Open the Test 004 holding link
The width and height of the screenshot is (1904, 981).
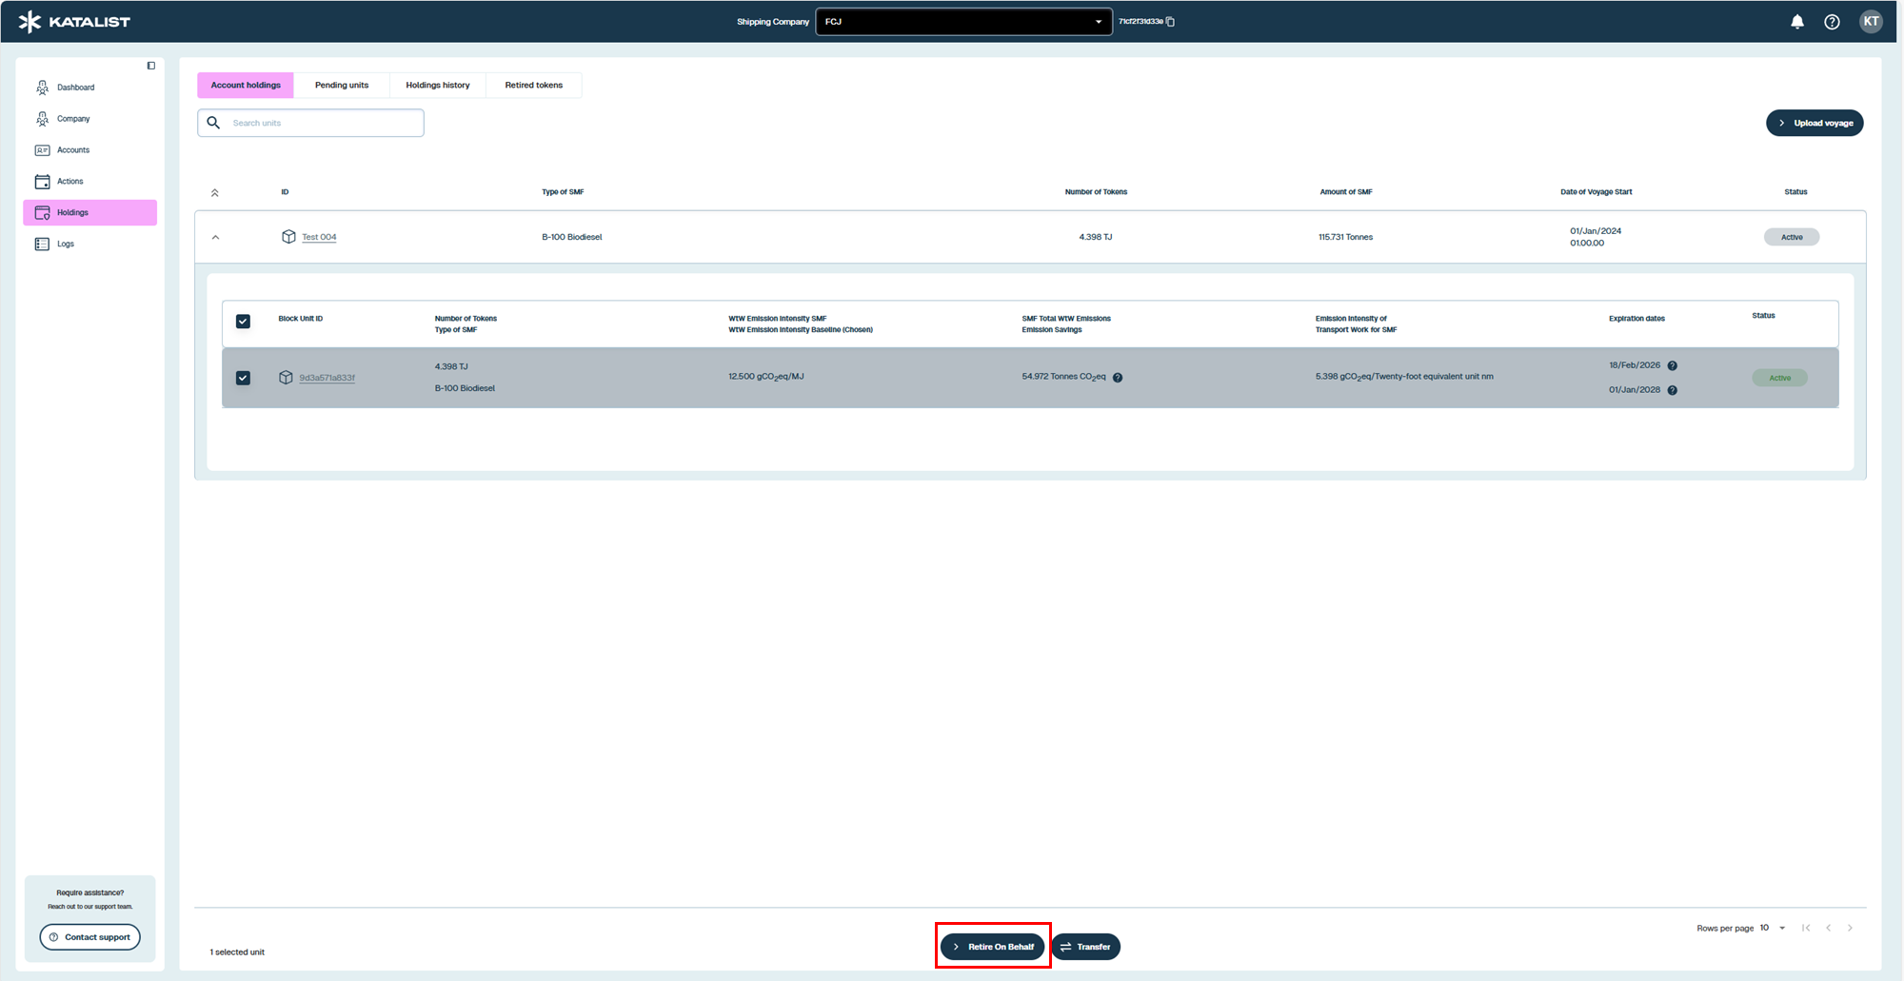point(319,238)
